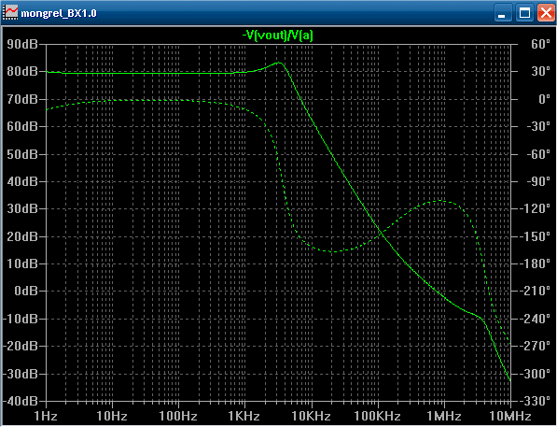Click the mongrel_BX1.0 window plot icon
This screenshot has height=427, width=557.
(10, 13)
